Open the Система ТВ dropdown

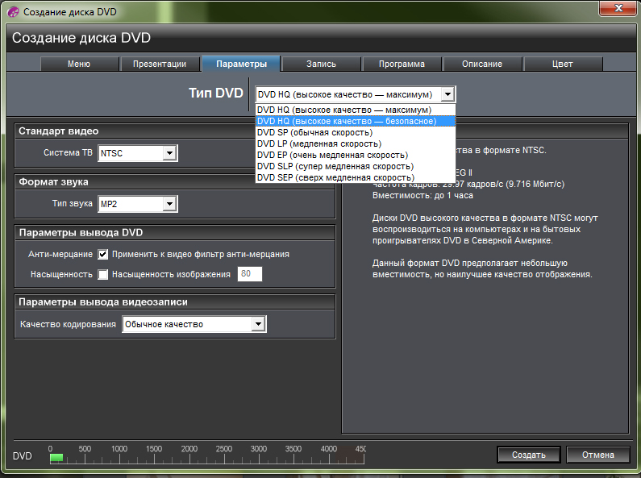169,152
